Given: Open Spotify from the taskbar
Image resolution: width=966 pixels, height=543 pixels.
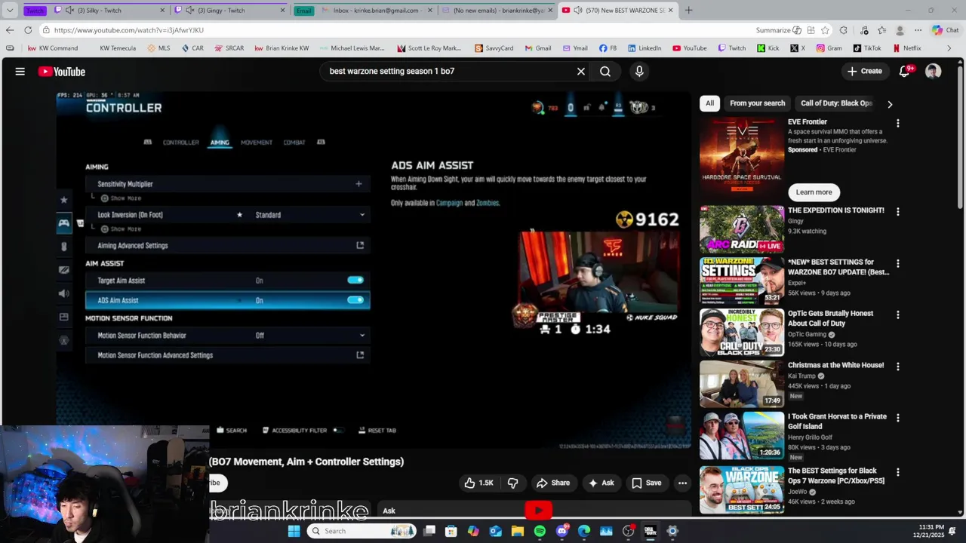Looking at the screenshot, I should [540, 531].
